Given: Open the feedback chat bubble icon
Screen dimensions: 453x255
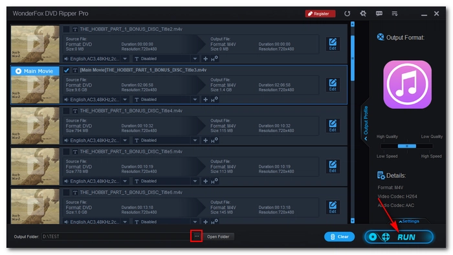Looking at the screenshot, I should (x=379, y=14).
